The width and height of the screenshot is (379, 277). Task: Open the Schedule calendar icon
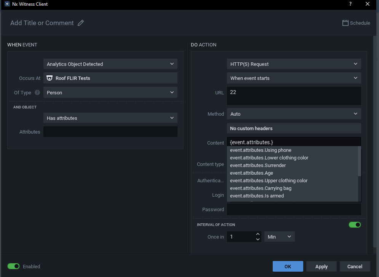(345, 23)
